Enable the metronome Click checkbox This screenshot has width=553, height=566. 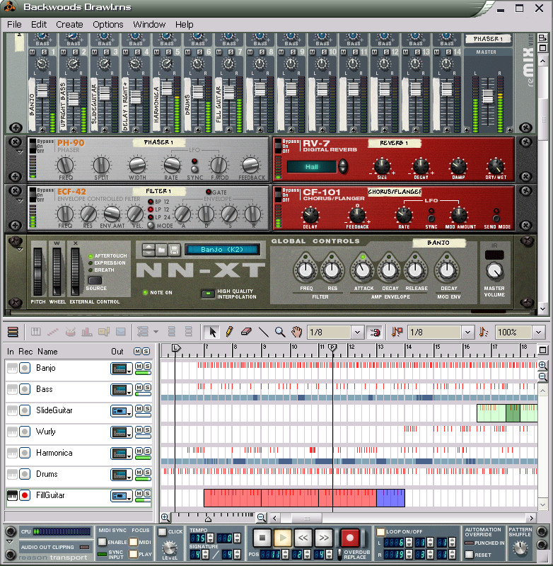click(x=163, y=532)
